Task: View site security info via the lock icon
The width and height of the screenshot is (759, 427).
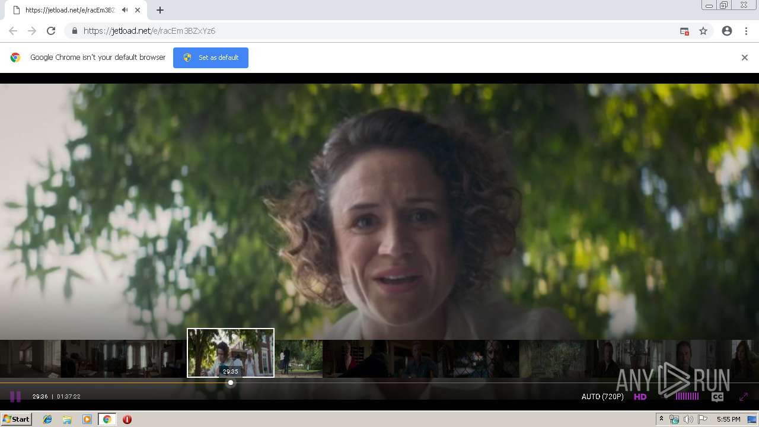Action: click(x=74, y=31)
